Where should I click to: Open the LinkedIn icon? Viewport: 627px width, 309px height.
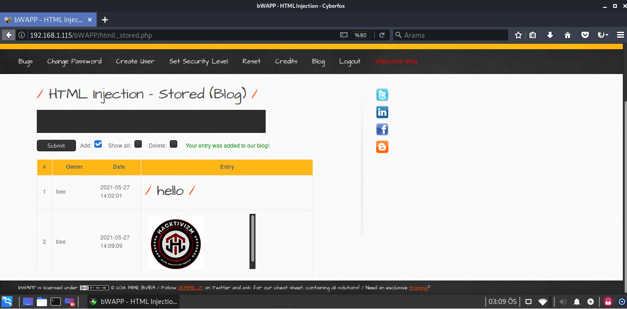tap(382, 112)
